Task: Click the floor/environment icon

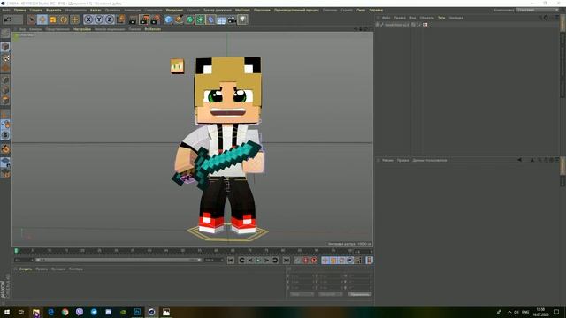Action: pyautogui.click(x=221, y=19)
